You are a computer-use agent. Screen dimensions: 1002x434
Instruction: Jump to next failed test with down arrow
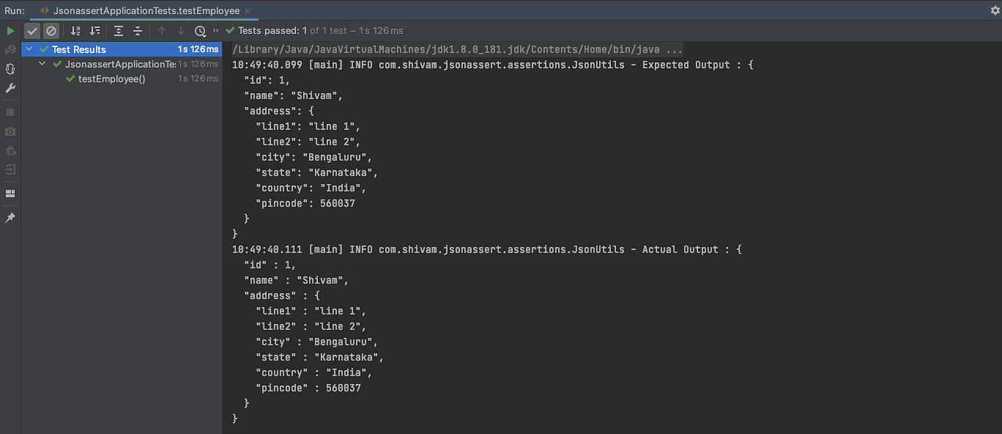(x=179, y=32)
